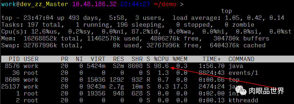Select the 0:00.13 time value

point(211,101)
